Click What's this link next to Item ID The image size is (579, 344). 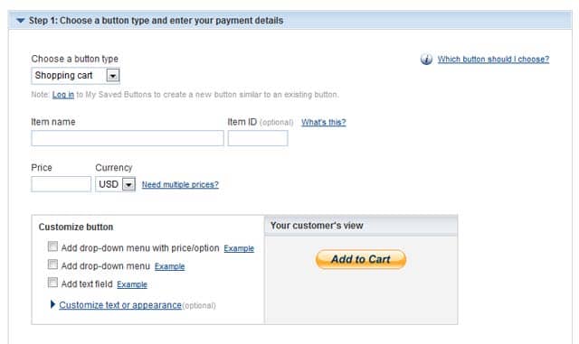point(324,122)
